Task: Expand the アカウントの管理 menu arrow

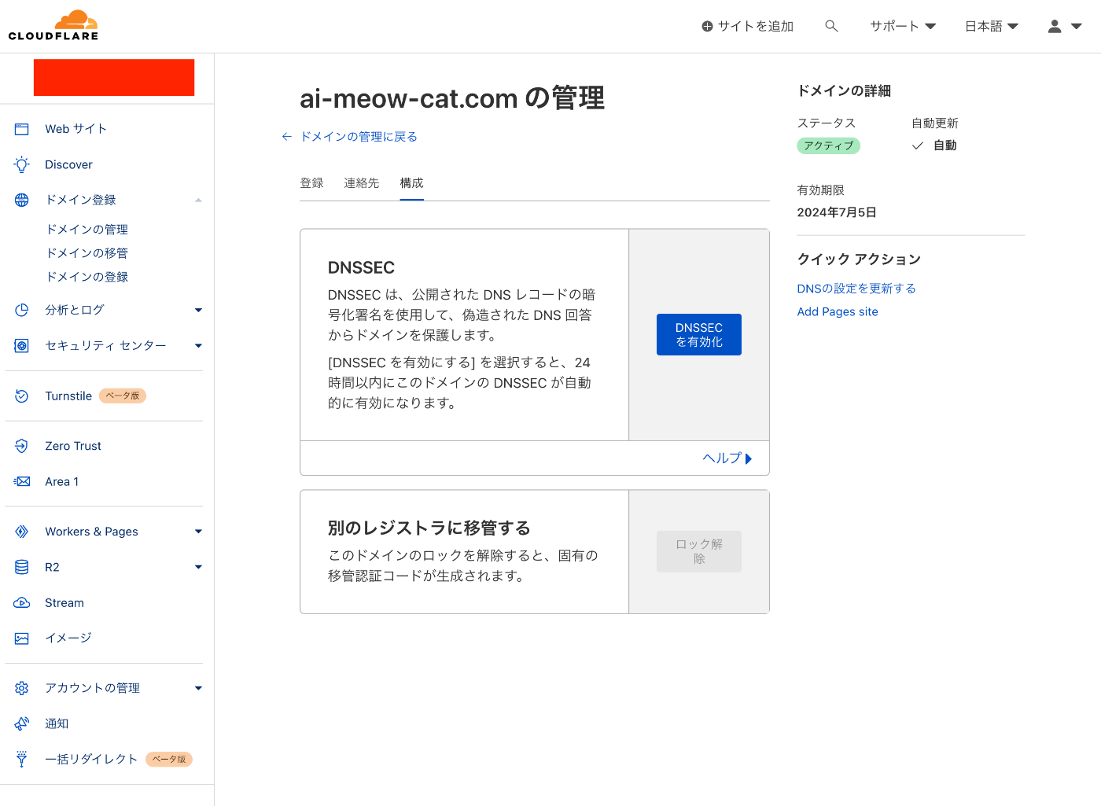Action: tap(198, 688)
